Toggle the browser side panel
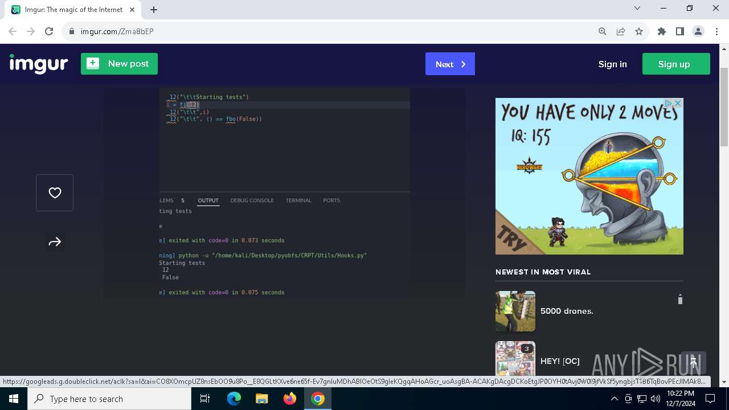This screenshot has height=410, width=729. [x=680, y=31]
